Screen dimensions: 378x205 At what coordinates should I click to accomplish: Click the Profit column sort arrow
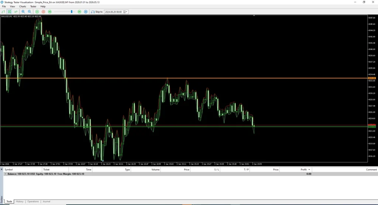(309, 170)
